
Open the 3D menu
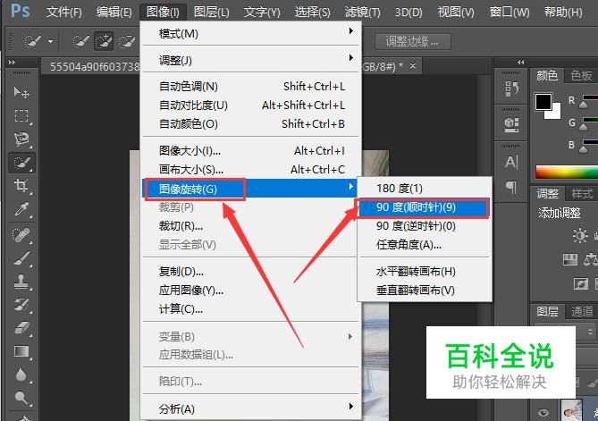pos(408,13)
